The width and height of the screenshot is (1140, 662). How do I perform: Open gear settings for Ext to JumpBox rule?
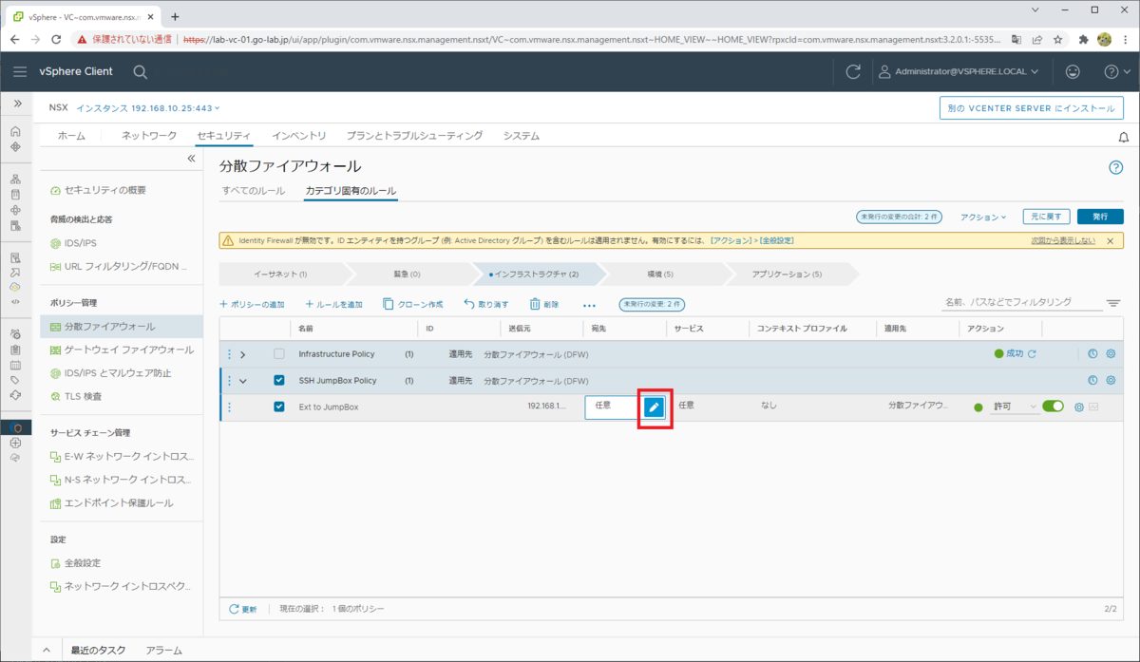click(x=1078, y=407)
